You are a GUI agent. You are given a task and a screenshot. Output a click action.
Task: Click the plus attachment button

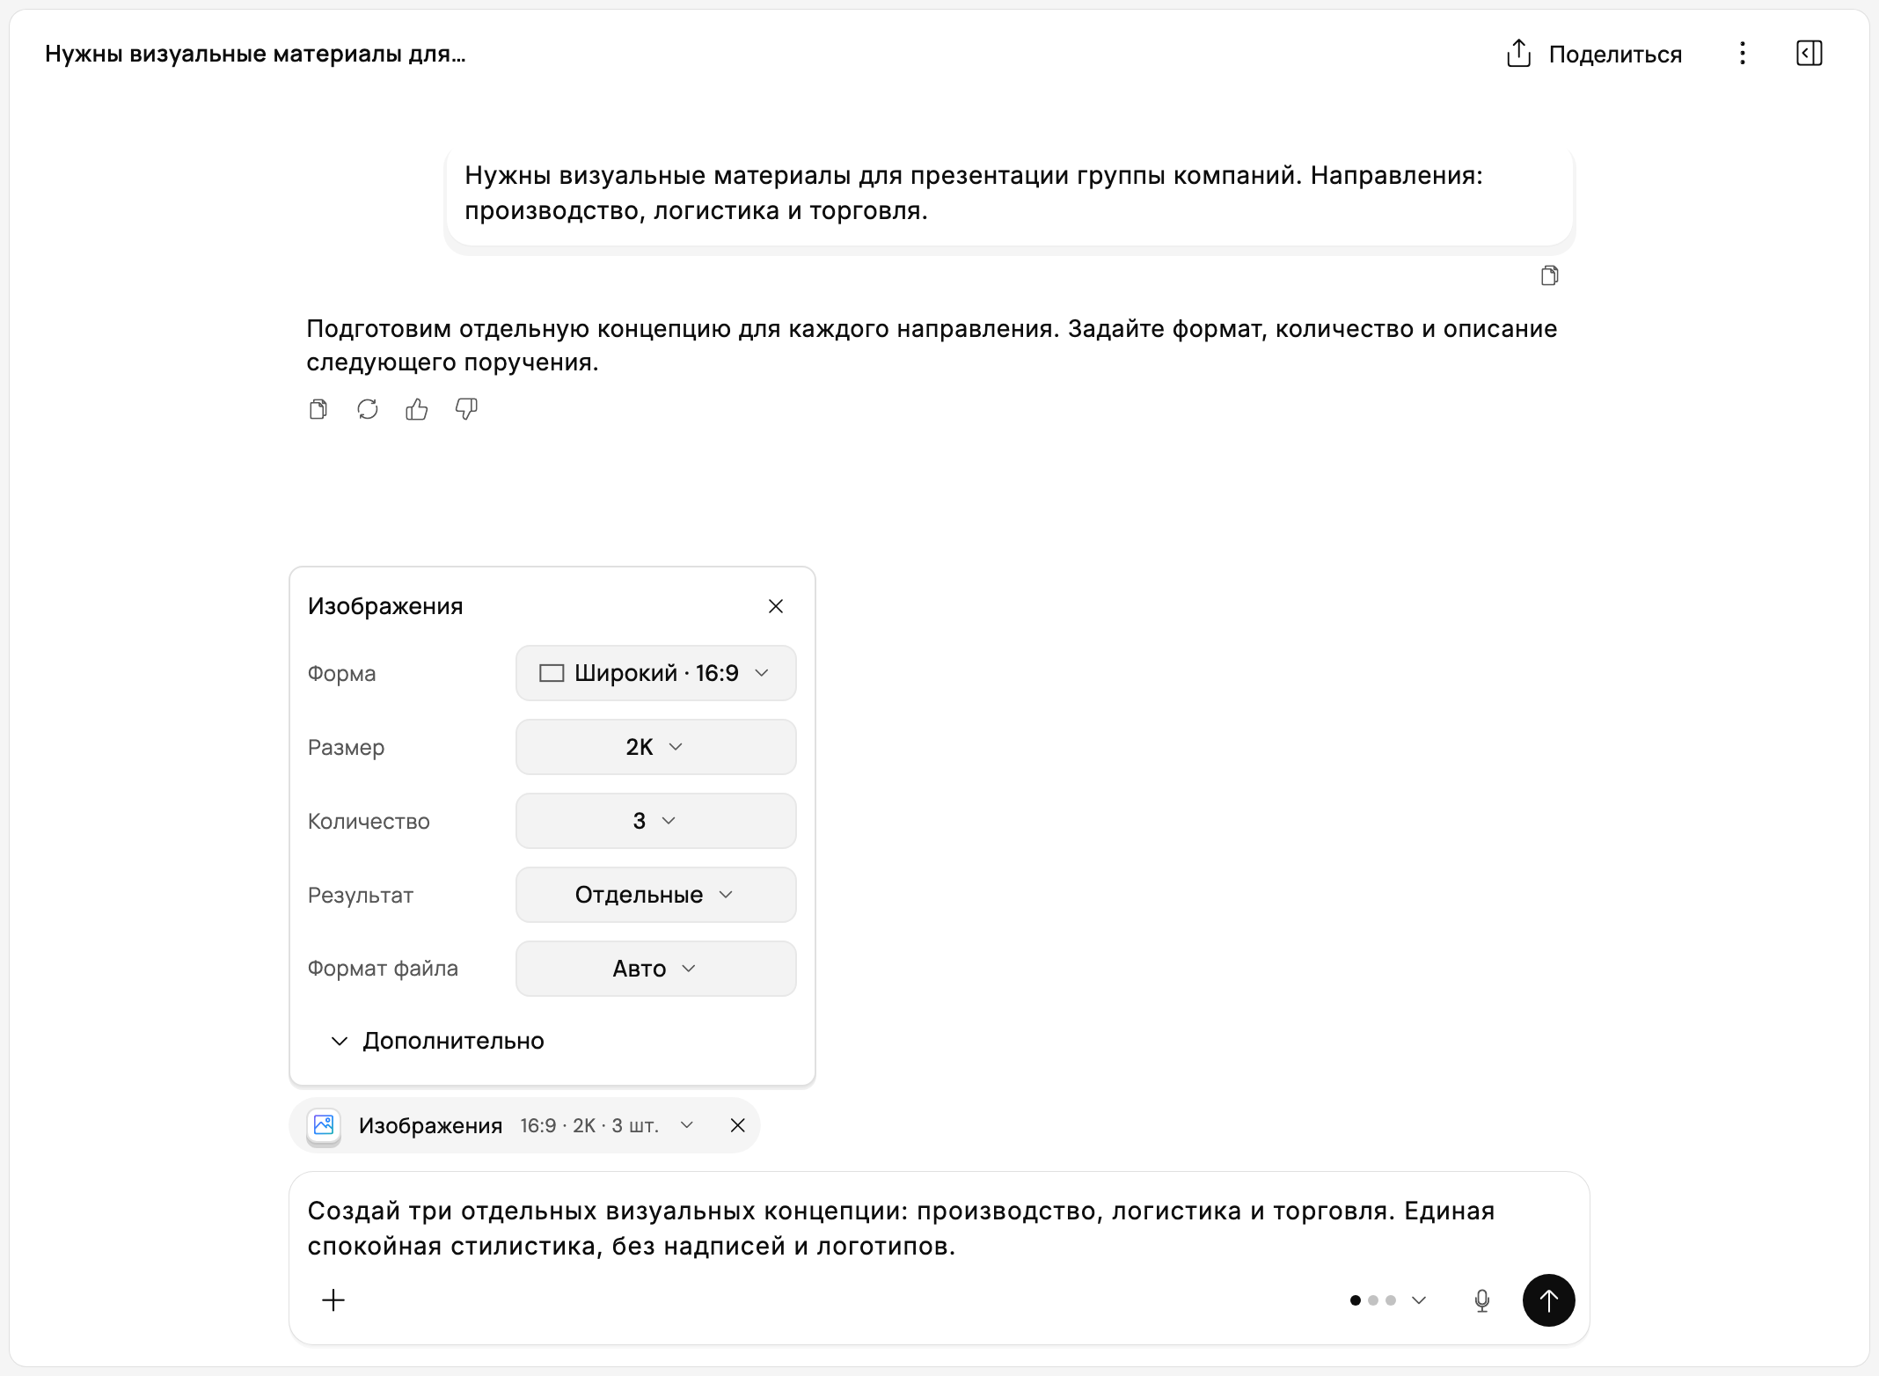pos(333,1300)
